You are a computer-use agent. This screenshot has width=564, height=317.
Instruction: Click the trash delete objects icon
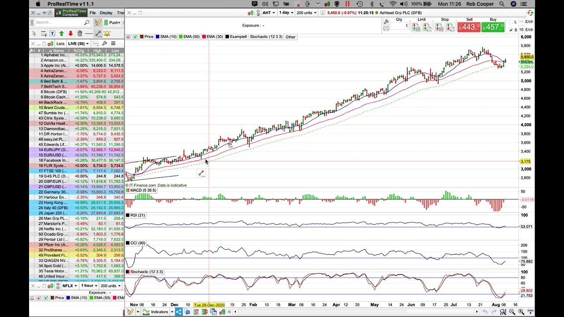(x=80, y=33)
